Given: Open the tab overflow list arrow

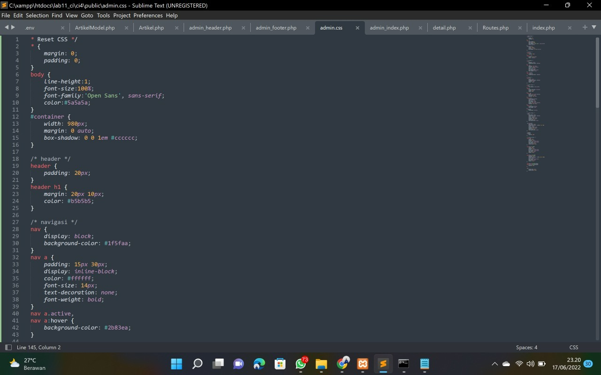Looking at the screenshot, I should (x=593, y=27).
